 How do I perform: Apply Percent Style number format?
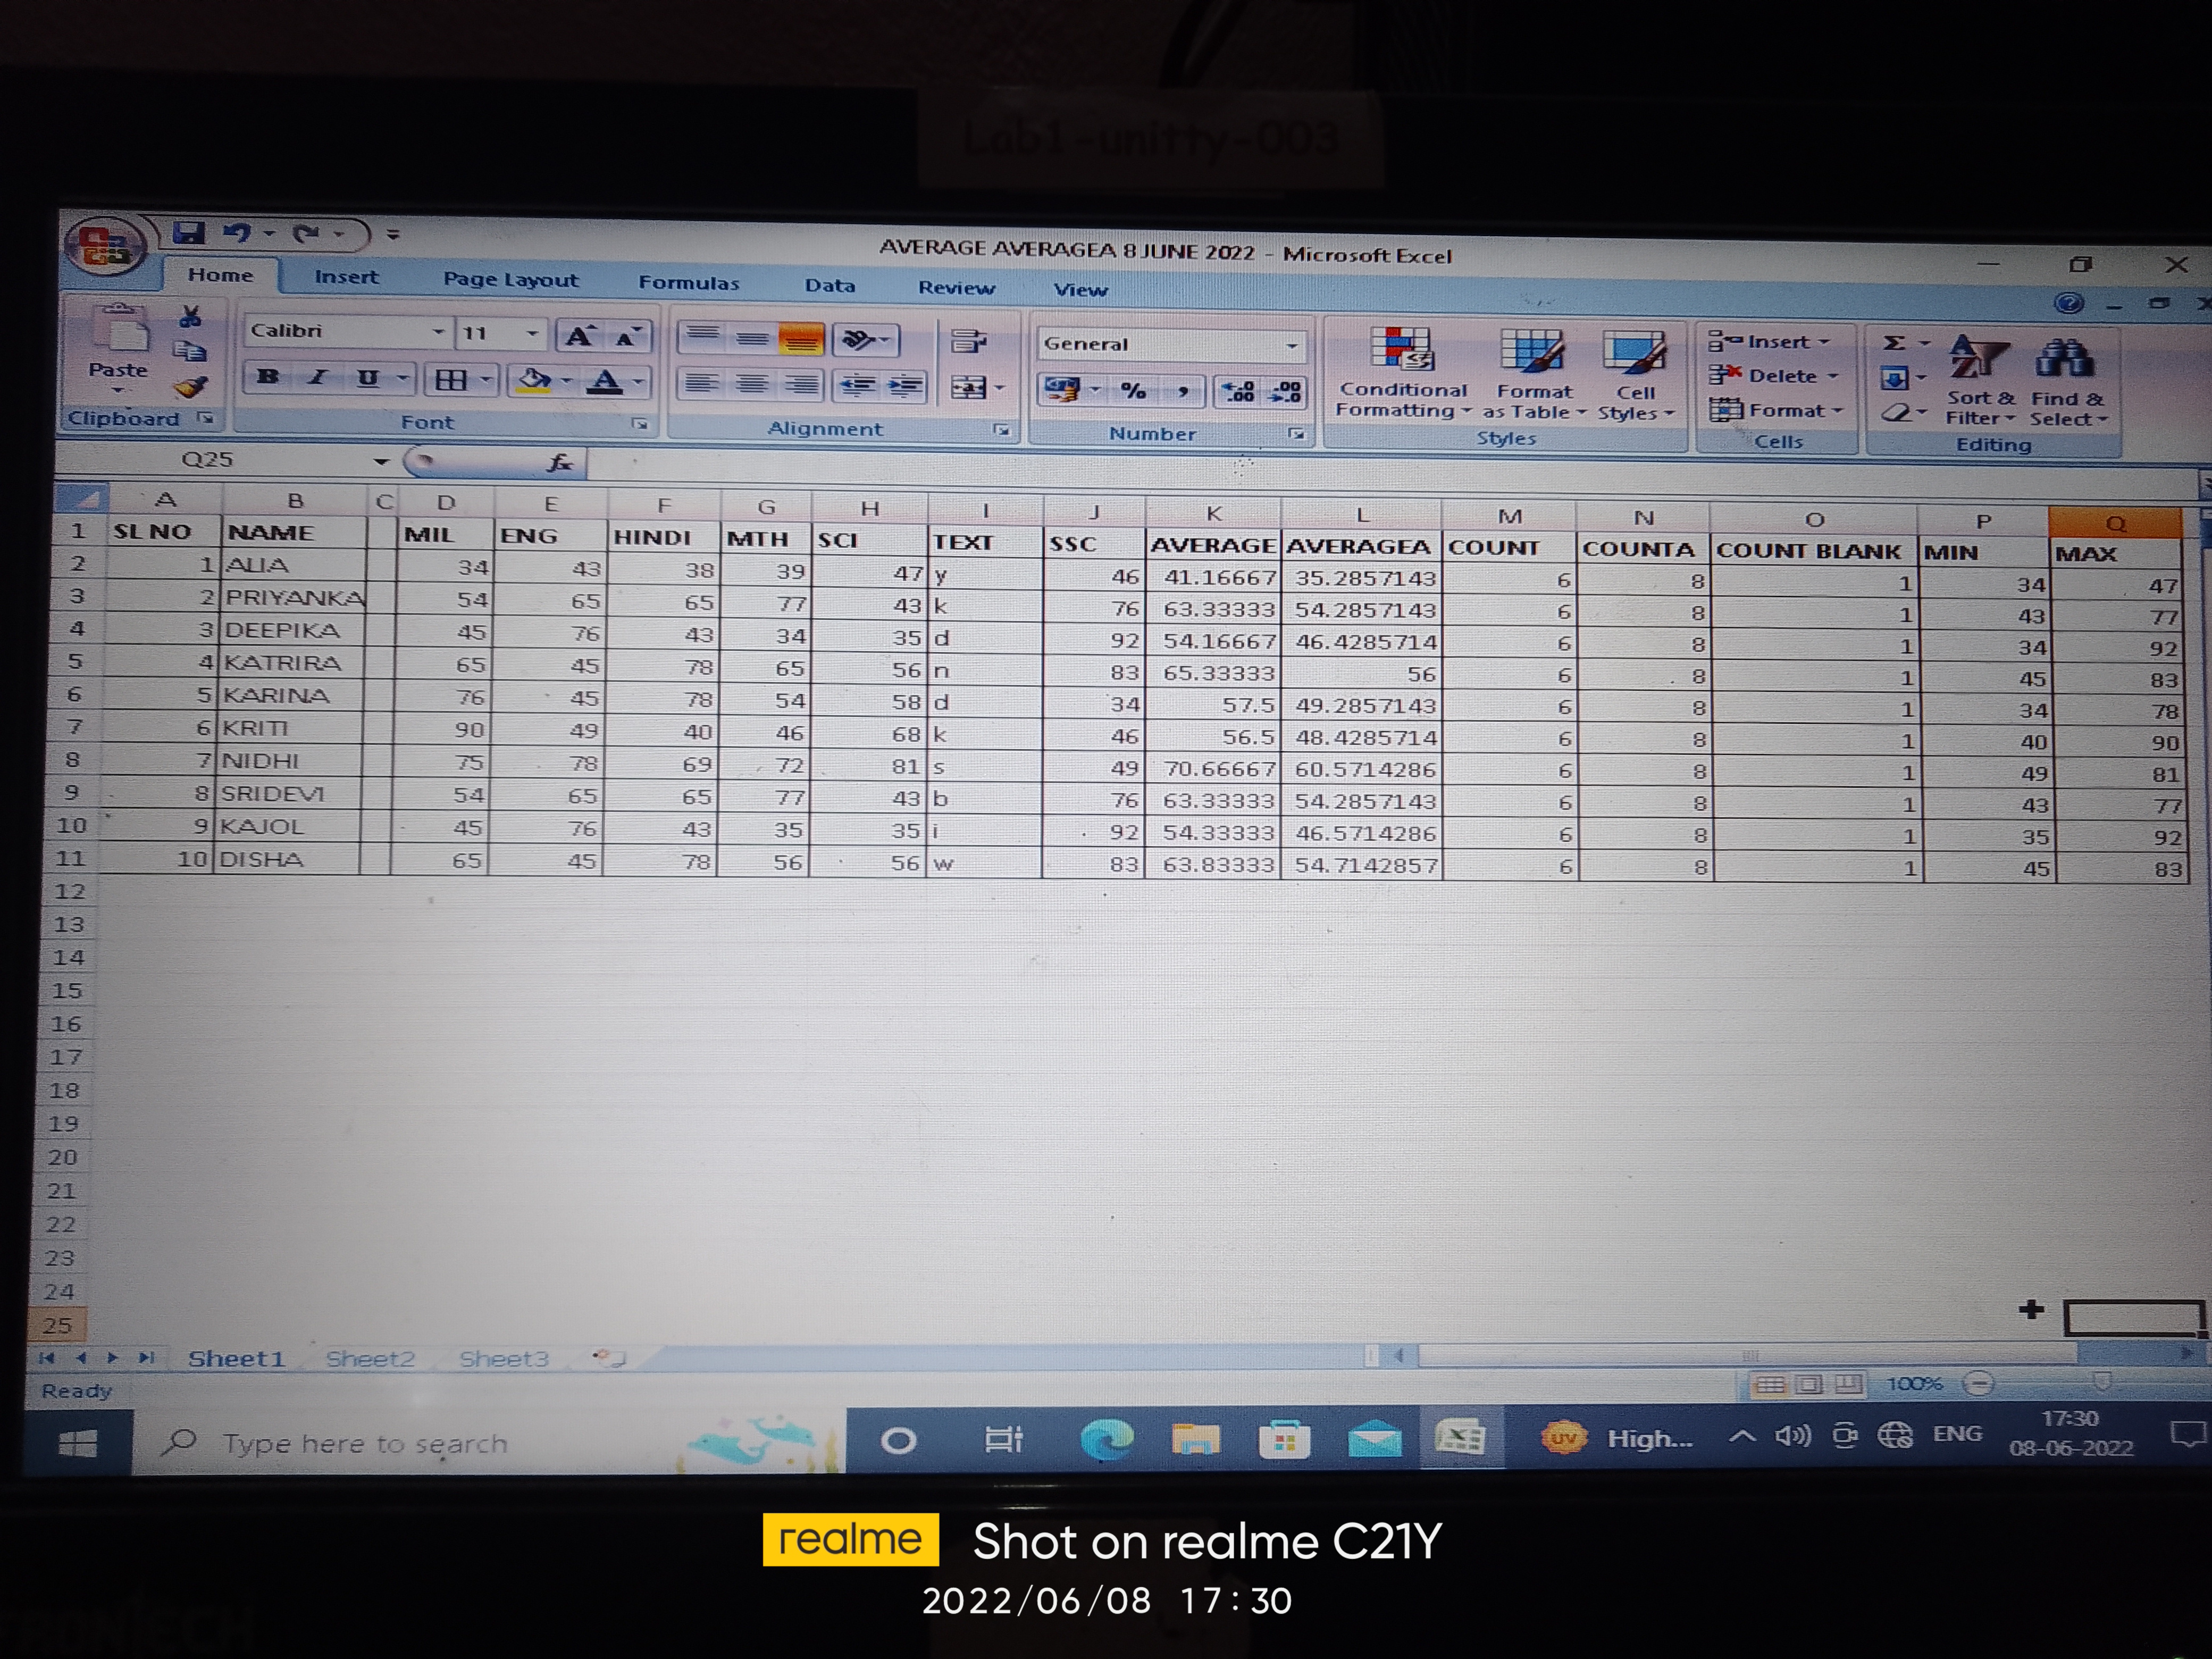point(1133,391)
